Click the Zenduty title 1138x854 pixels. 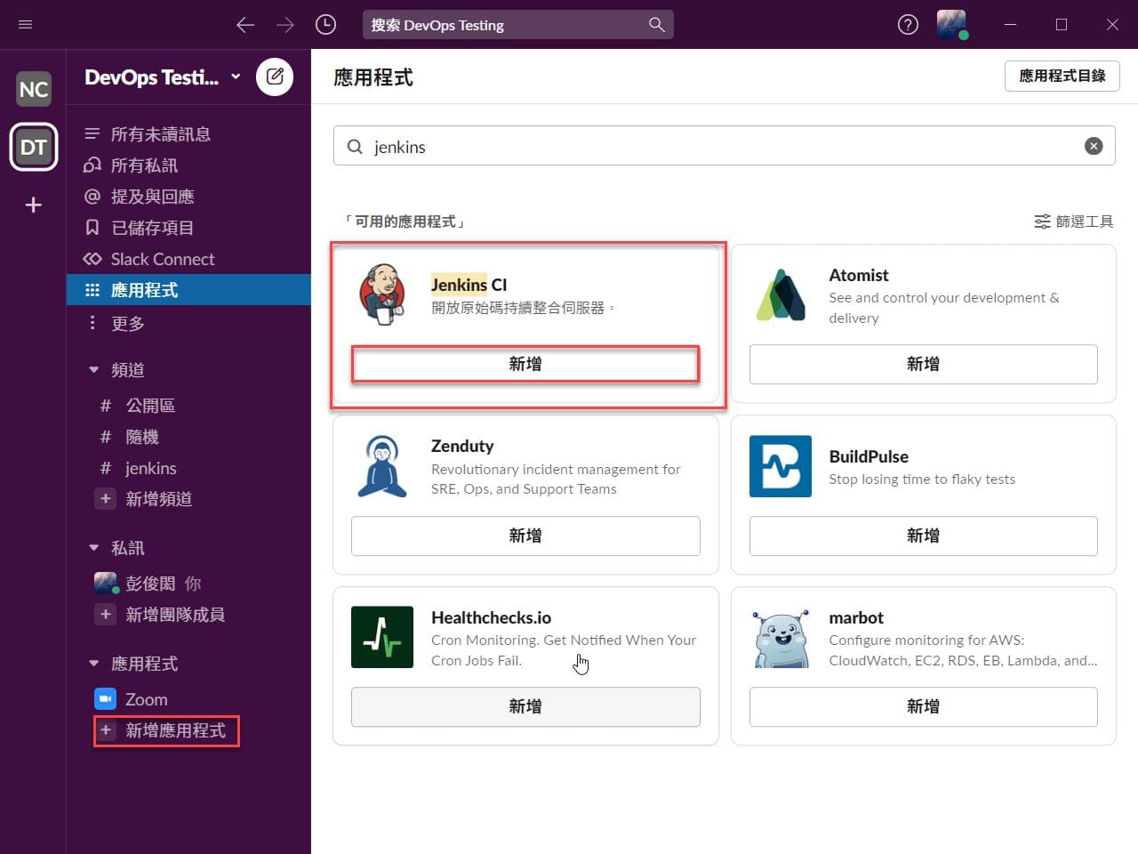tap(462, 447)
